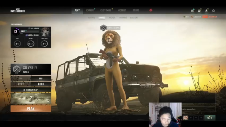The image size is (226, 127).
Task: Click the orange ACTIVATED boost badge
Action: 210,17
